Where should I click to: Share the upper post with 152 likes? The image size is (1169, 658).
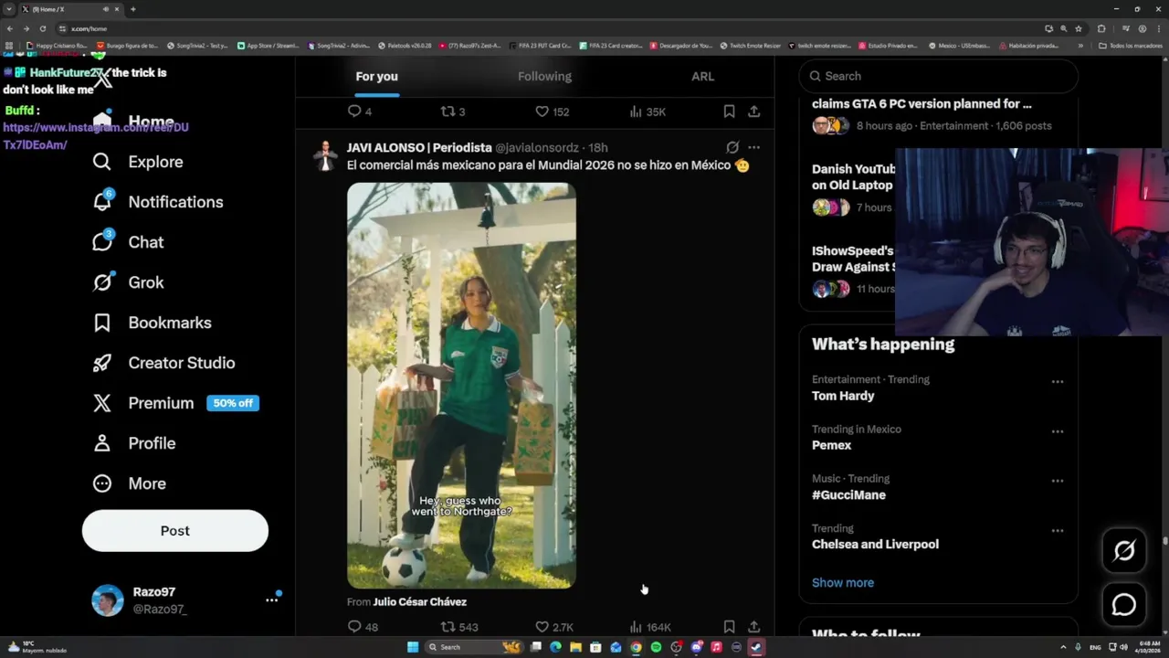tap(753, 111)
